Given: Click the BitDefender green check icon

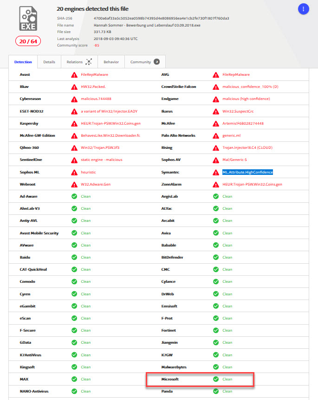Looking at the screenshot, I should pos(216,257).
